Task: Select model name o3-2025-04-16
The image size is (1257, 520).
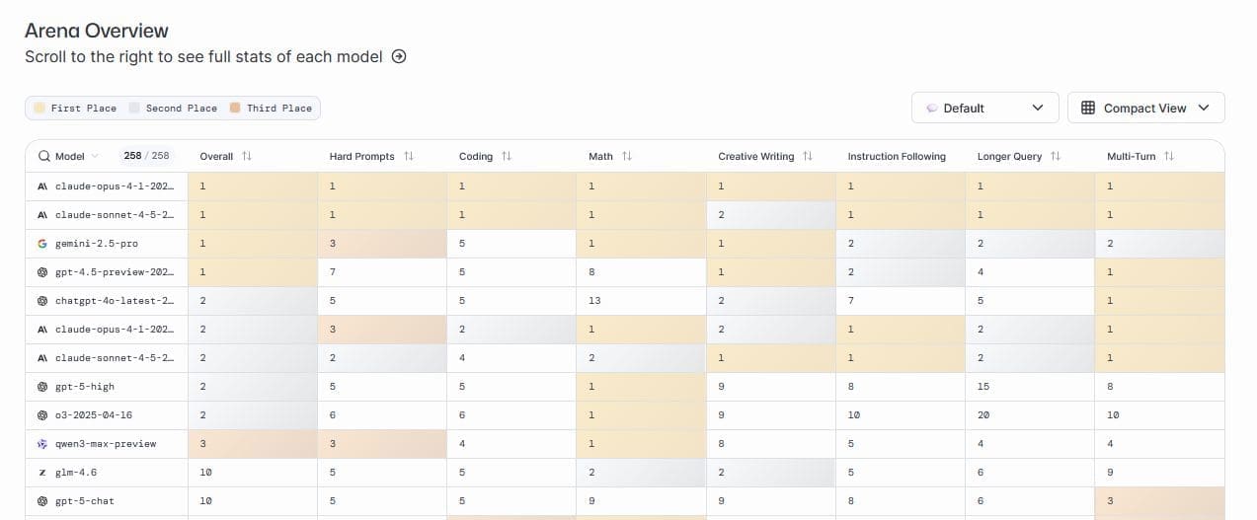Action: pos(94,414)
